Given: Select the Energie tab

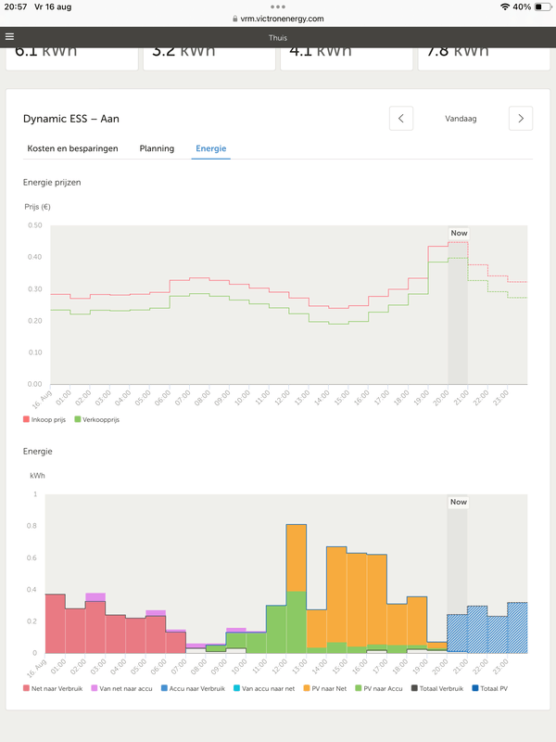Looking at the screenshot, I should (210, 148).
